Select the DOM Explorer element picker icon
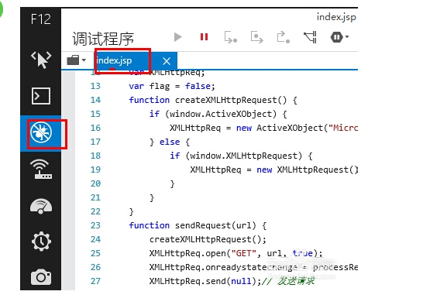 coord(41,60)
